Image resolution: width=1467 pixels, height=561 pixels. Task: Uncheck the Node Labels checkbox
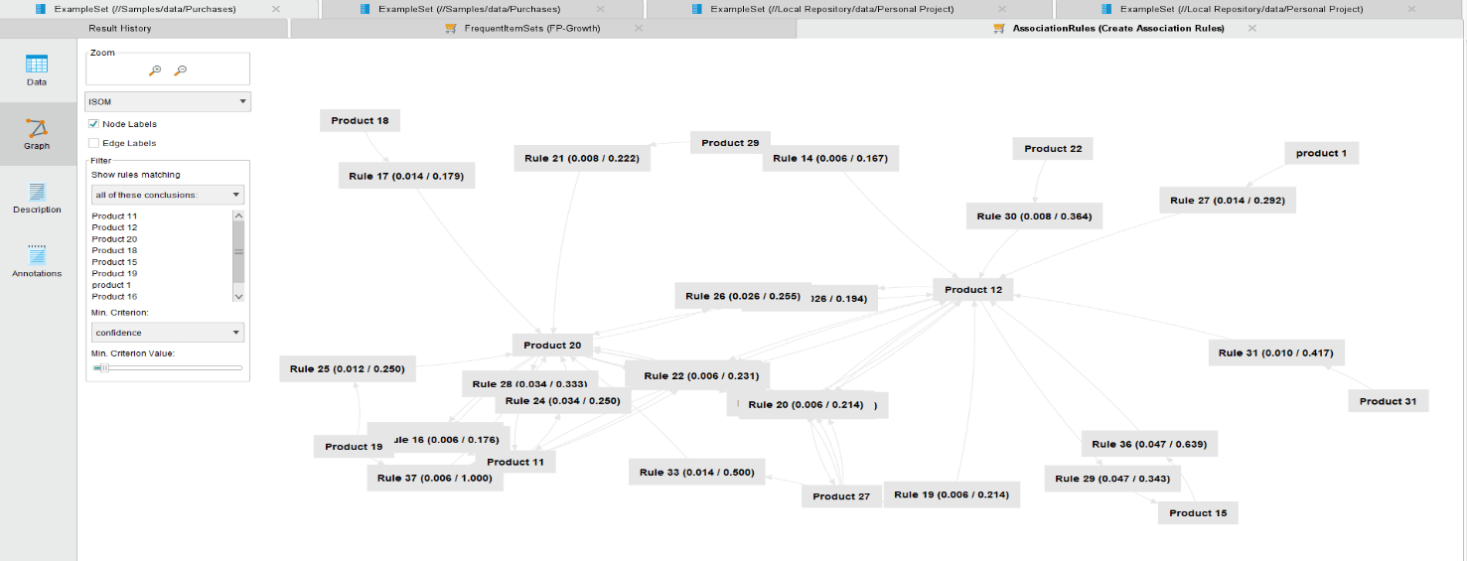pos(94,124)
